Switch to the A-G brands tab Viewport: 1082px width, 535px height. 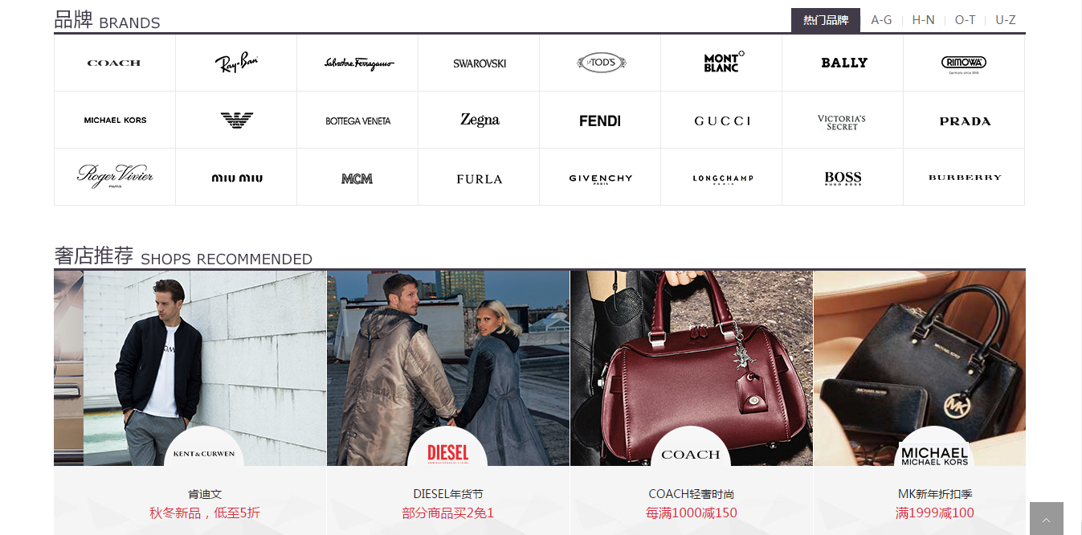click(881, 20)
